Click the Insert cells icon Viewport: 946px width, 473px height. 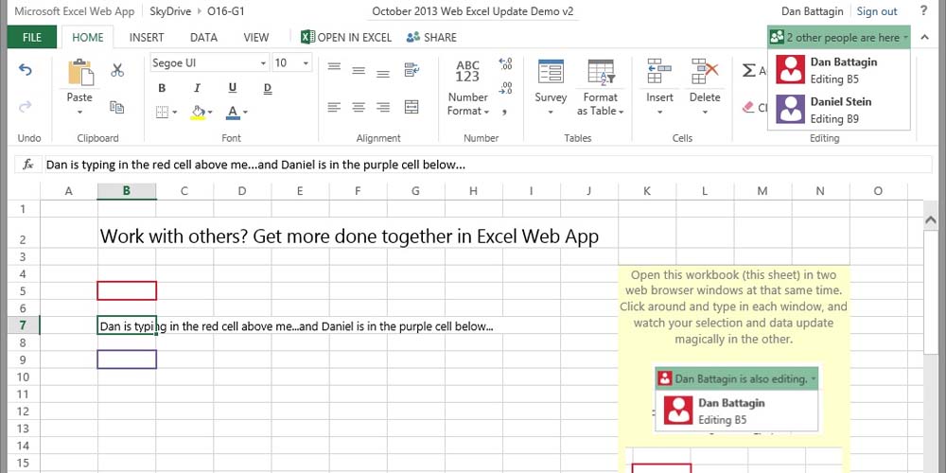tap(659, 71)
